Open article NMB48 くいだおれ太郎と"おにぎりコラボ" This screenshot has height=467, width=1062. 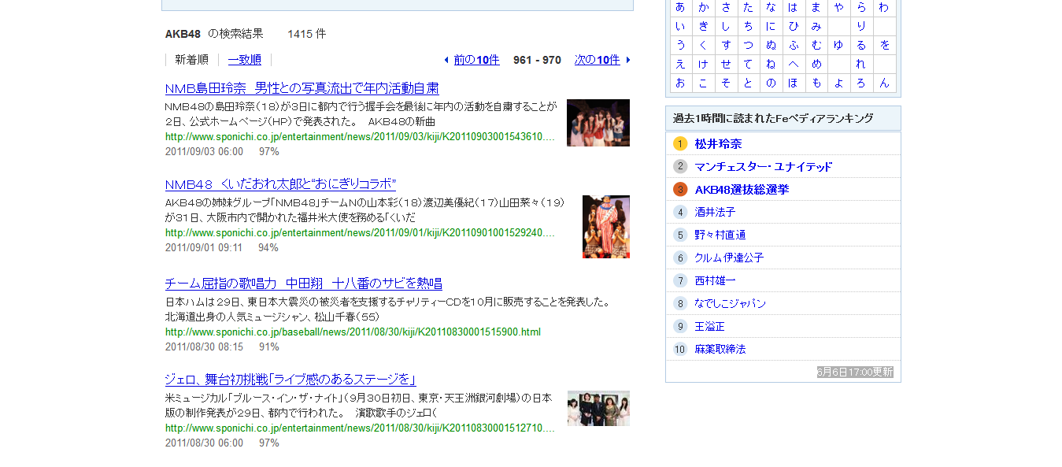pyautogui.click(x=280, y=184)
